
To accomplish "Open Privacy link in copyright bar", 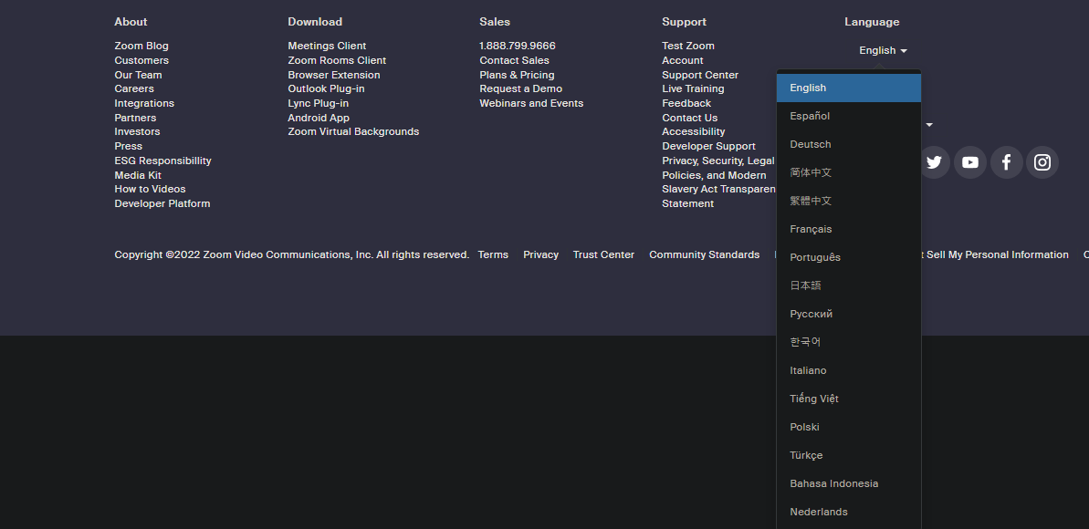I will [541, 254].
